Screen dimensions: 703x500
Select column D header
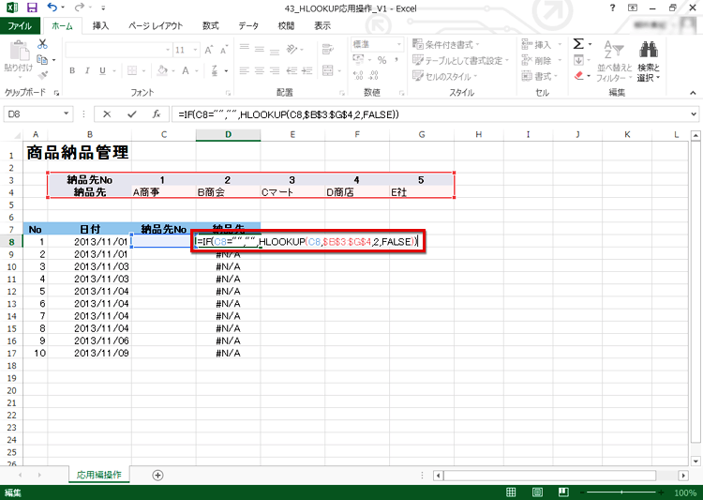click(x=228, y=135)
